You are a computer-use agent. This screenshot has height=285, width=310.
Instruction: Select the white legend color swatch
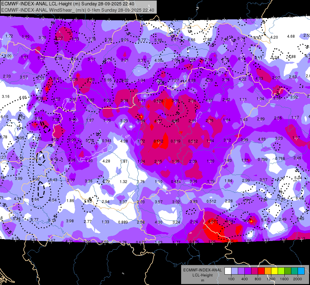tap(228, 271)
